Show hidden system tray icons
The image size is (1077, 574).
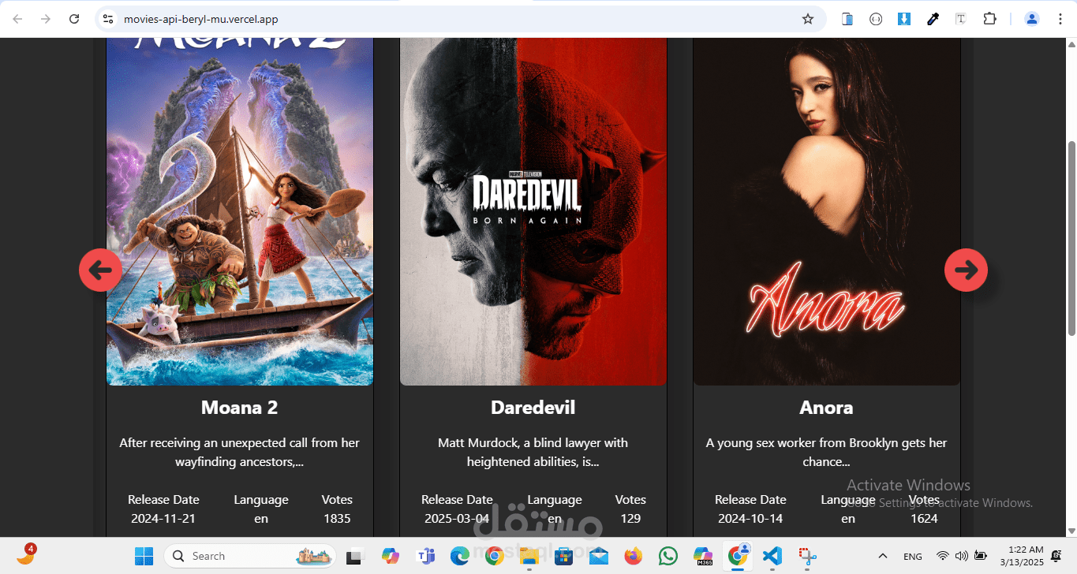coord(883,556)
